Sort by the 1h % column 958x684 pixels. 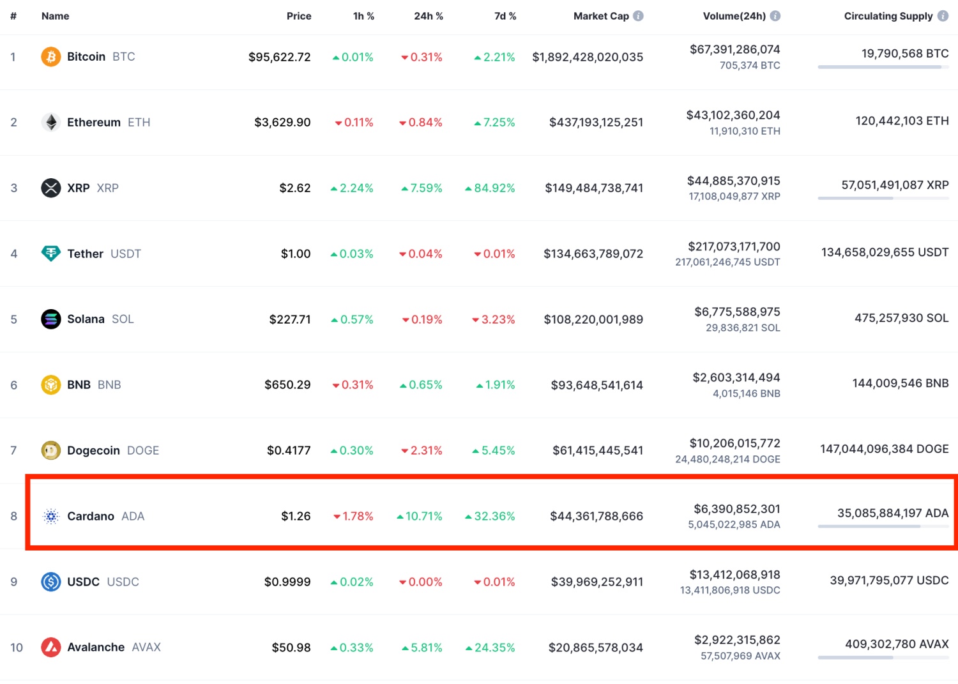[363, 16]
